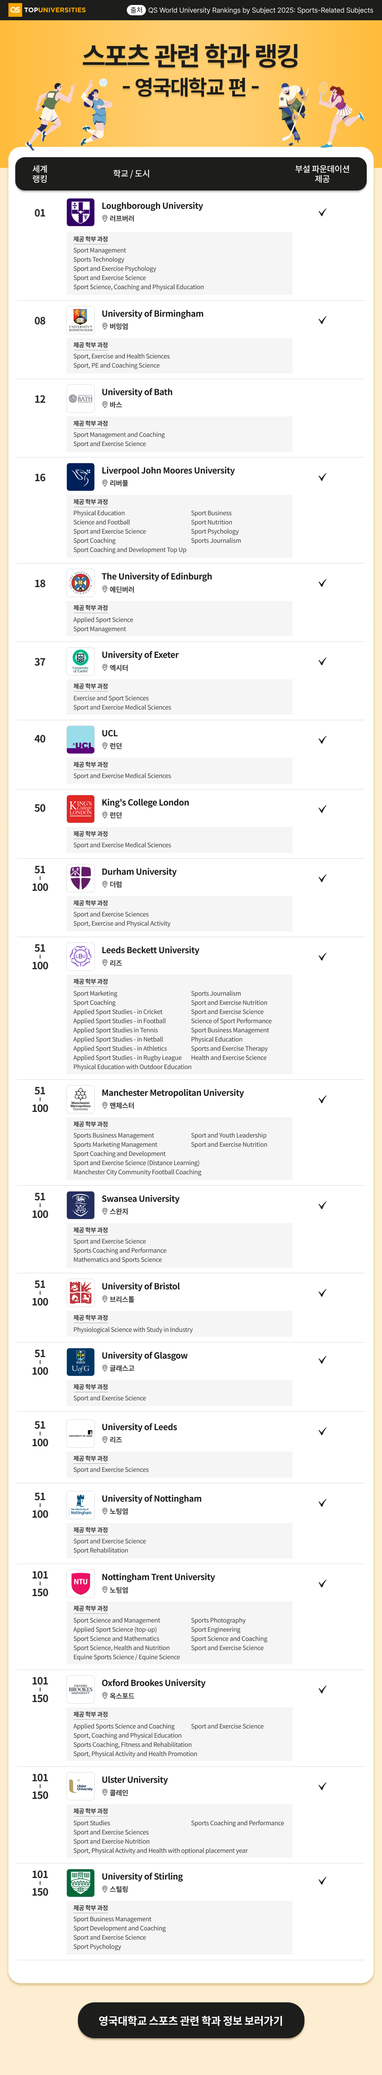Click the UCL logo thumbnail
382x2075 pixels.
(x=81, y=739)
